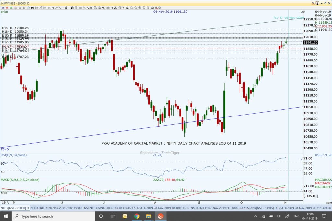Click YESBANK[NSE - 11915] D ticker entry
Image resolution: width=332 pixels, height=221 pixels.
260,208
